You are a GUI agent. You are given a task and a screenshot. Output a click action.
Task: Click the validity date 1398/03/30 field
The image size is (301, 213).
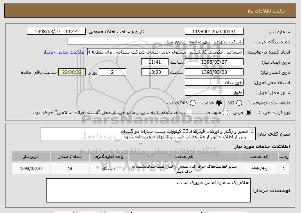point(213,72)
